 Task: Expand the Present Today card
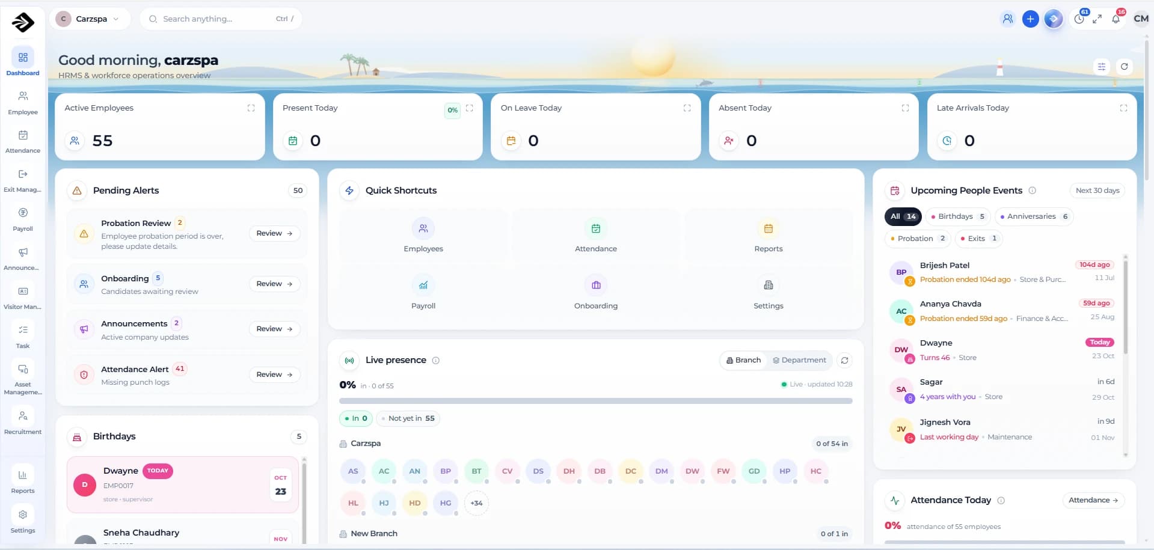tap(470, 108)
